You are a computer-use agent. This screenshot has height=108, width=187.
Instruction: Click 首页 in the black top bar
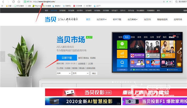46,10
